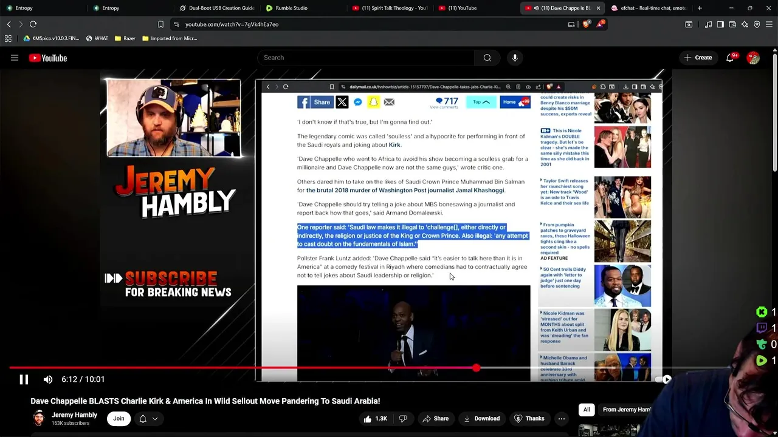
Task: Open the music note playlist icon
Action: 708,24
